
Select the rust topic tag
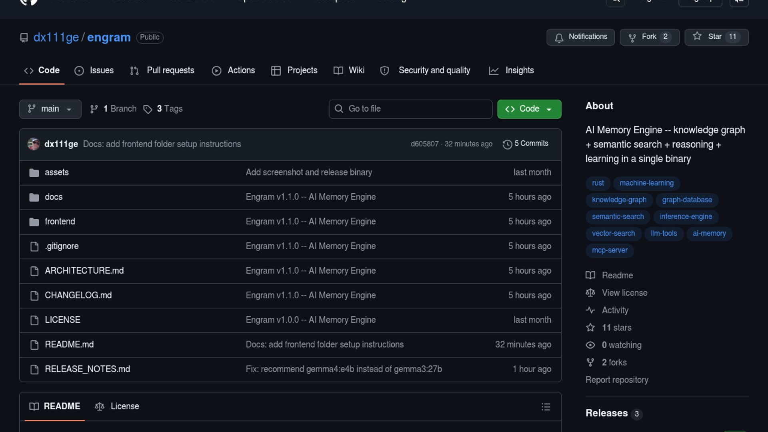pos(598,183)
